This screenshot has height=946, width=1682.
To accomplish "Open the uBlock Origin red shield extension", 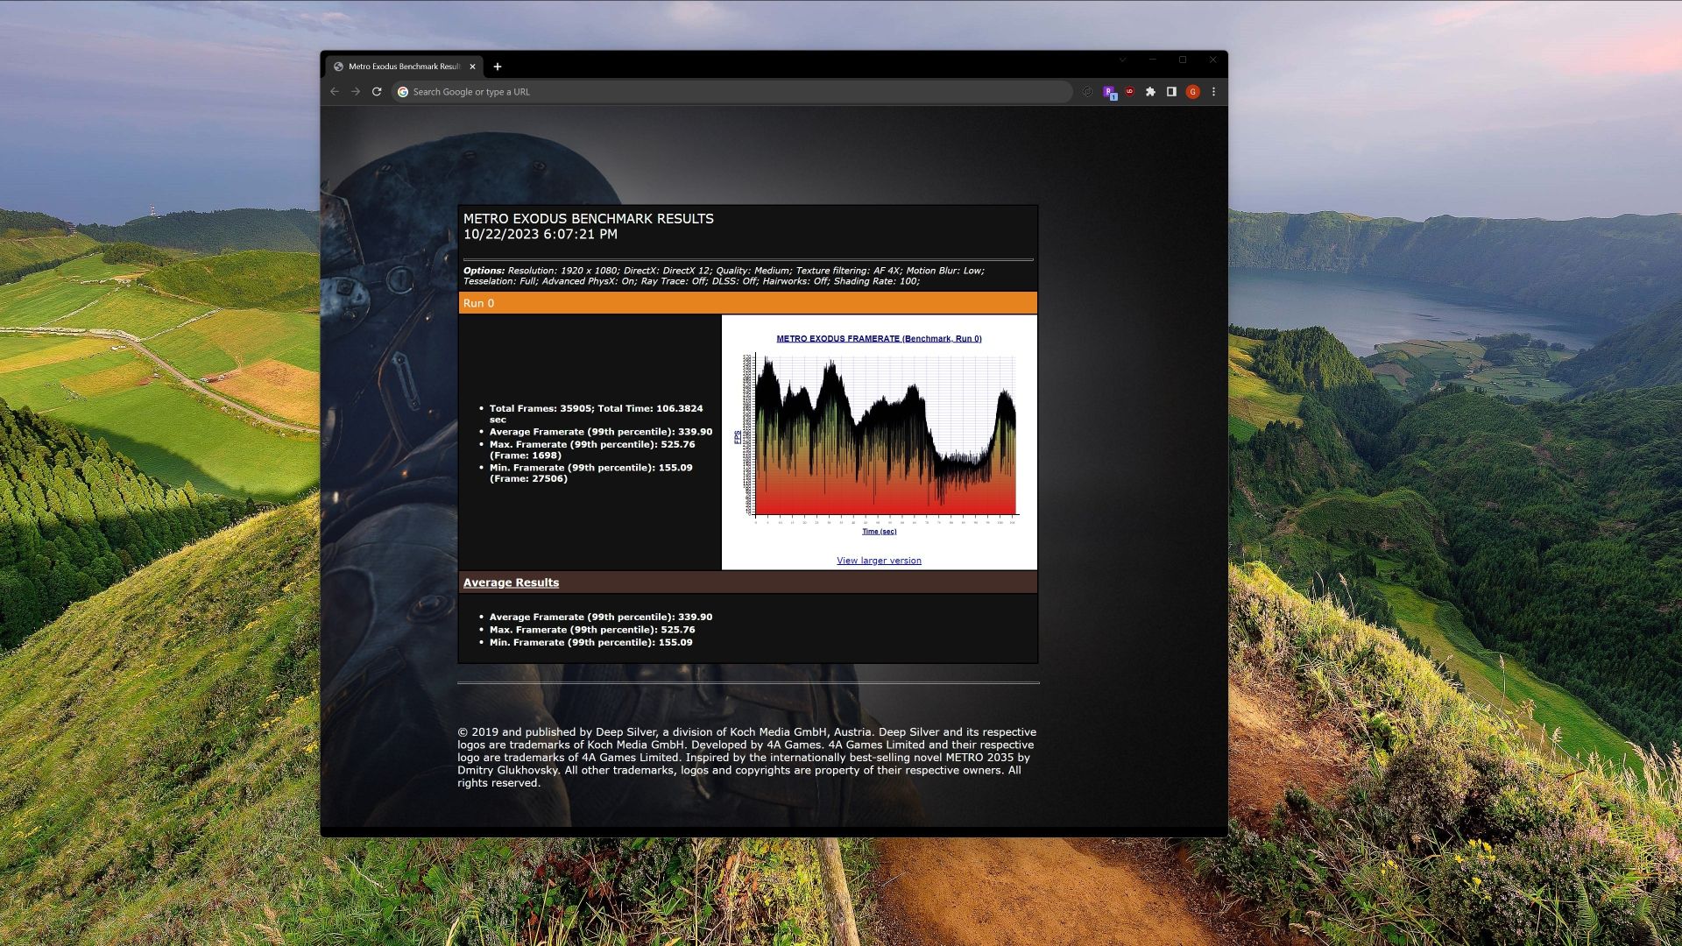I will 1130,91.
